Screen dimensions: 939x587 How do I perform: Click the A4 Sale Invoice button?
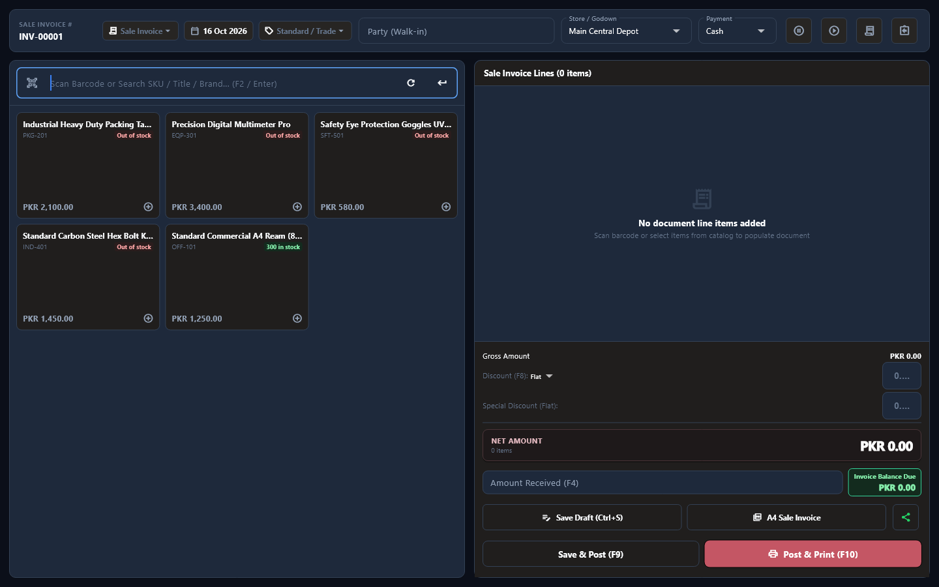pos(786,517)
